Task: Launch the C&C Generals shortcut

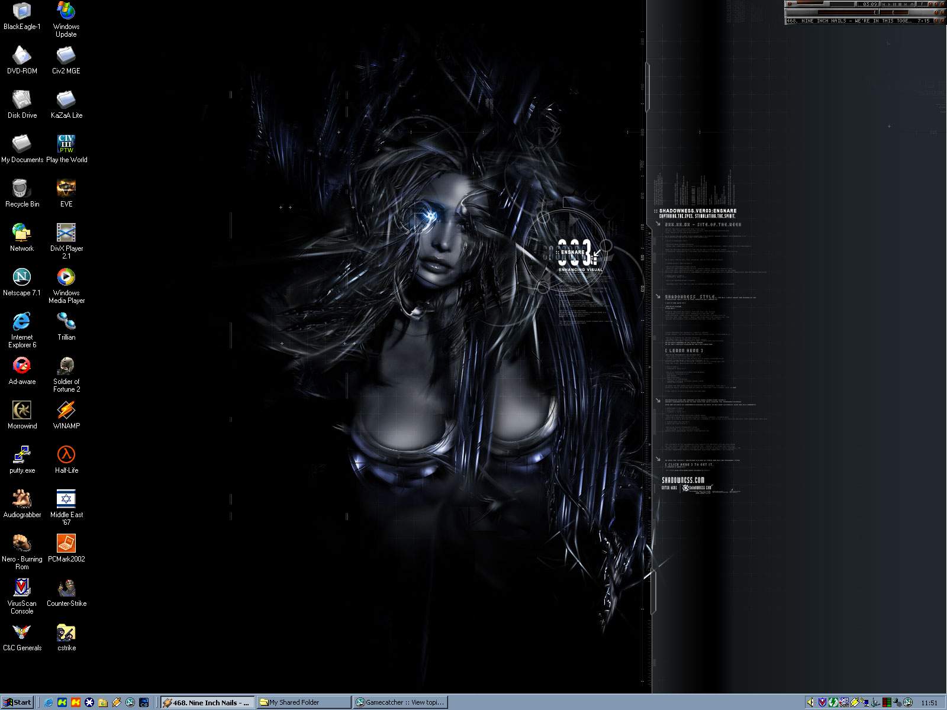Action: coord(22,637)
